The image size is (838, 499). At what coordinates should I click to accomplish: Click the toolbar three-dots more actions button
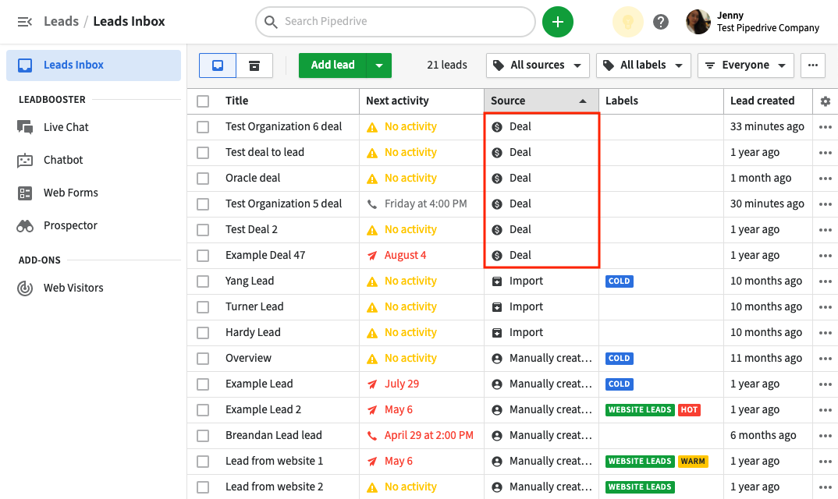[812, 65]
